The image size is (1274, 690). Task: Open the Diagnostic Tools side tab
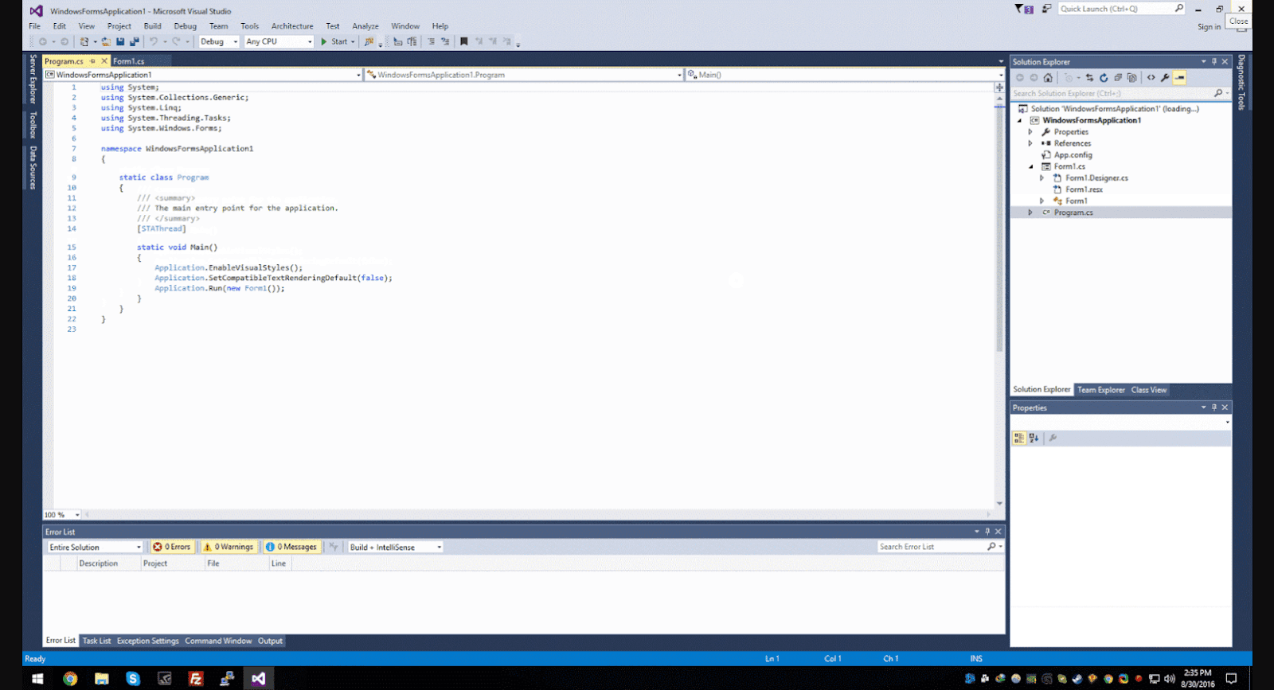(x=1241, y=82)
